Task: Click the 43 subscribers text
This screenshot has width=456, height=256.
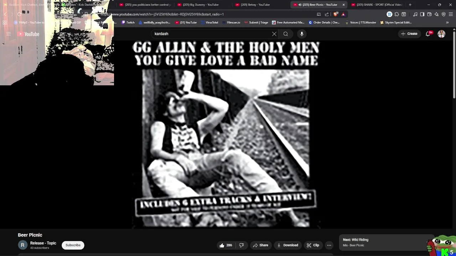Action: (40, 248)
